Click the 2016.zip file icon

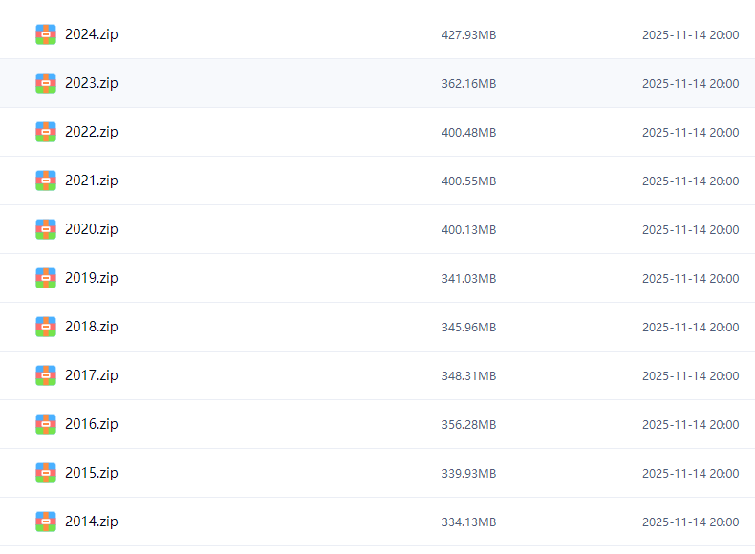(46, 424)
